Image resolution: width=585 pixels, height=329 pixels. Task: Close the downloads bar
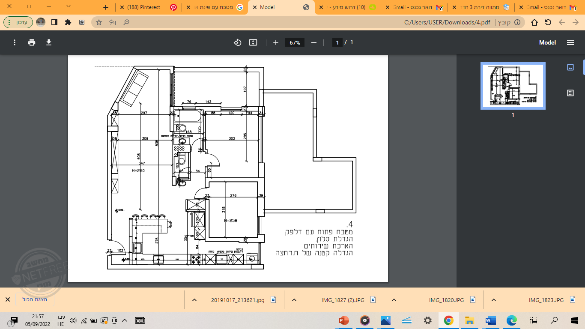point(7,299)
